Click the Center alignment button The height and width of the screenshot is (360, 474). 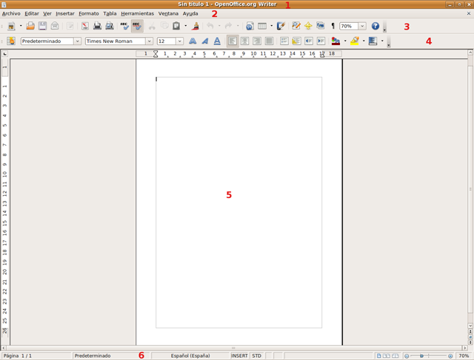coord(244,41)
